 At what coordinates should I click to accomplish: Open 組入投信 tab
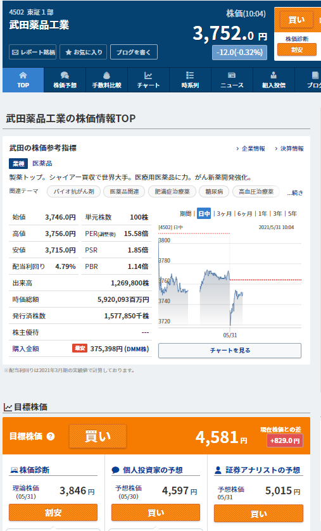click(274, 80)
